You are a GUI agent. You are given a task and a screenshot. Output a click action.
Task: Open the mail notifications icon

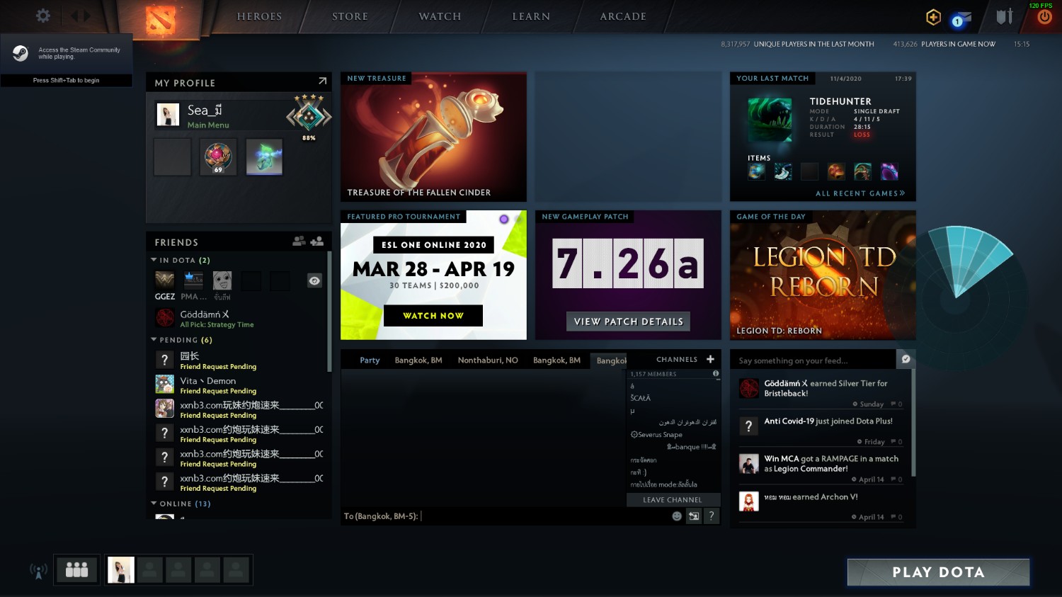960,18
